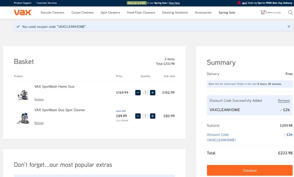
Task: Click the next-day order countdown message
Action: pyautogui.click(x=249, y=84)
